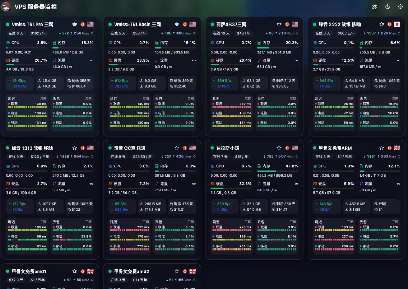Viewport: 408px width, 289px height.
Task: Click memory usage bar on 达拉斯小鸡 card
Action: pyautogui.click(x=277, y=171)
